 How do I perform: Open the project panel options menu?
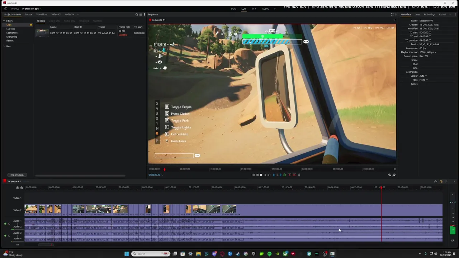tap(144, 14)
